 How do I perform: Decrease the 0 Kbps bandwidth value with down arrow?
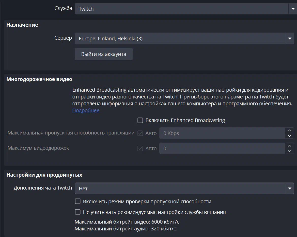point(289,136)
